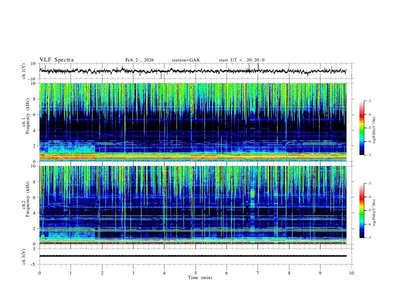Click the "-3" label on ch.2 colorbar
Viewport: 396px width, 306px height.
(368, 183)
